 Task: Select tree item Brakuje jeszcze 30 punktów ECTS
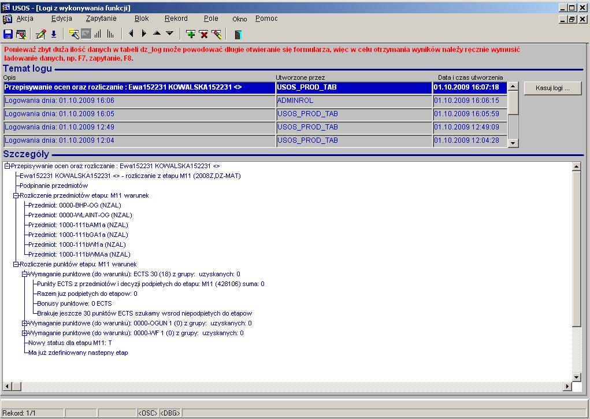pos(144,313)
